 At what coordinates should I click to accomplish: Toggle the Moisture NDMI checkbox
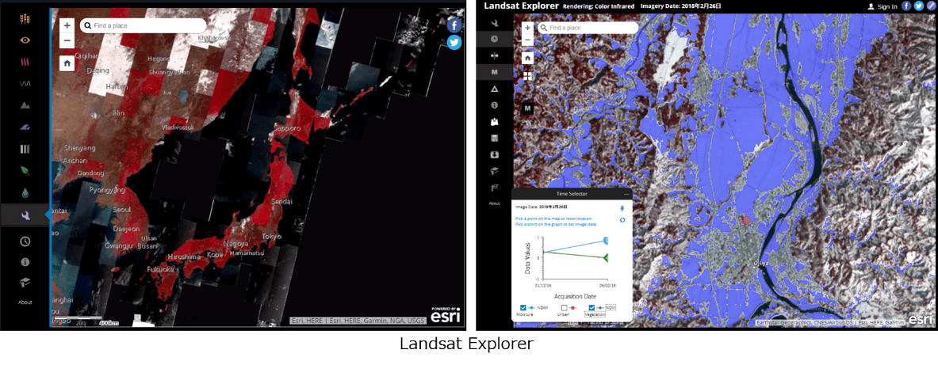523,307
